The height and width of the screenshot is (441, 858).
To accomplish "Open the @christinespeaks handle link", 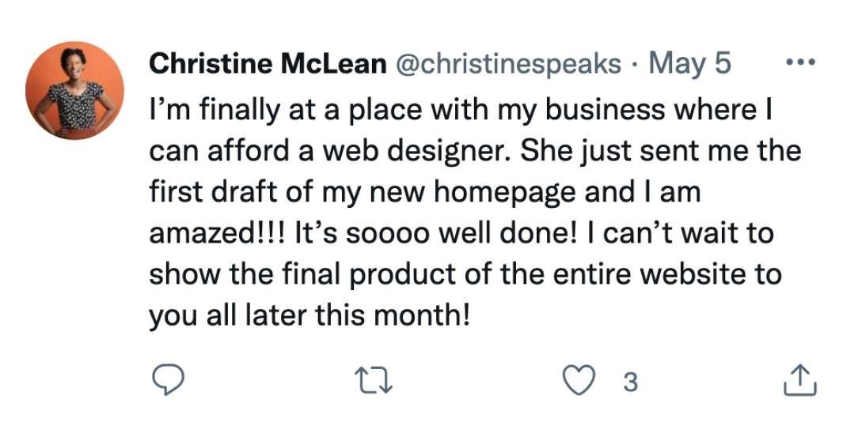I will 507,64.
